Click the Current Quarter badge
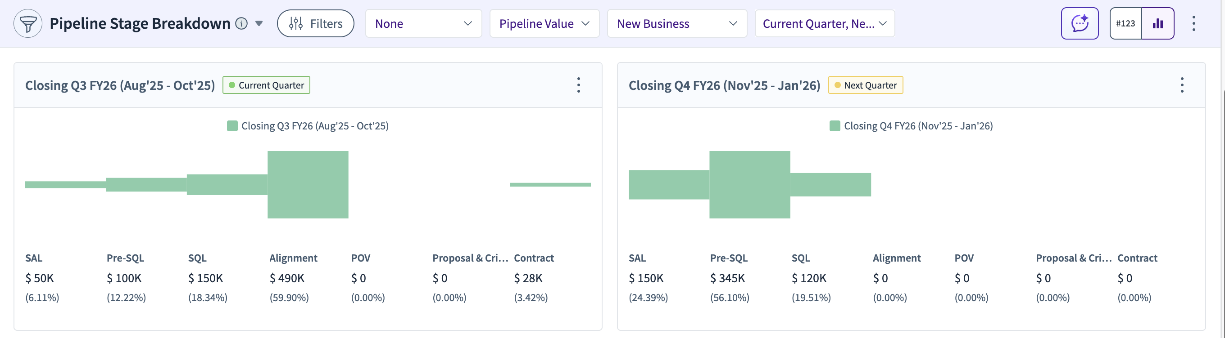Viewport: 1225px width, 338px height. (266, 85)
